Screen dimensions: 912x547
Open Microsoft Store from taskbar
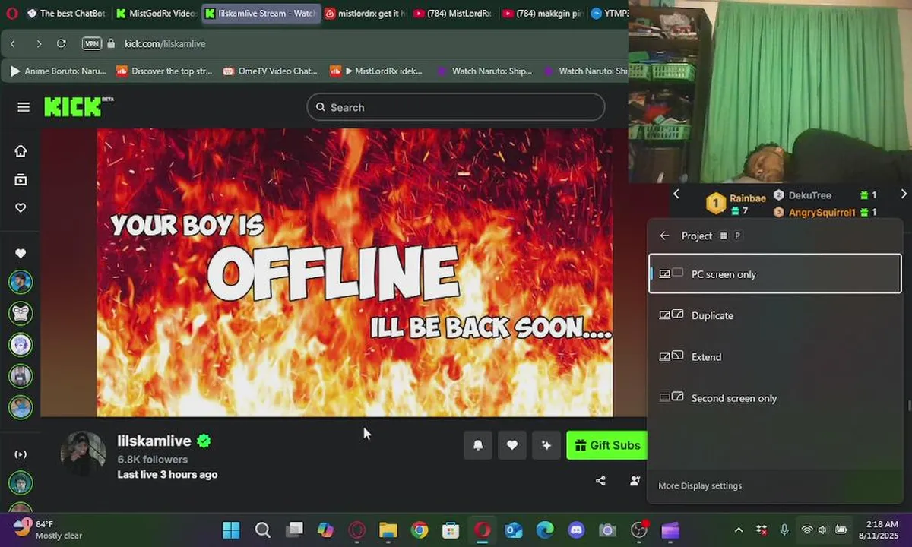451,530
